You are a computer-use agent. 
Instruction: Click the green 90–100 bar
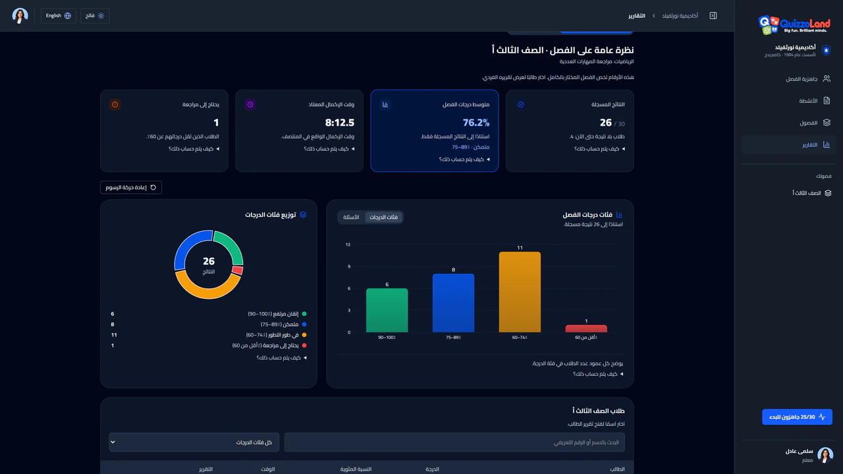click(387, 310)
